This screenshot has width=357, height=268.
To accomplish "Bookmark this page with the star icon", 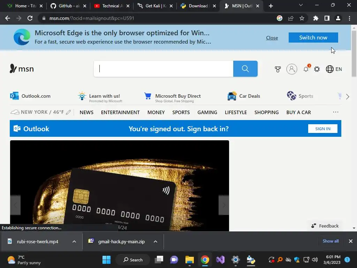I will point(302,18).
